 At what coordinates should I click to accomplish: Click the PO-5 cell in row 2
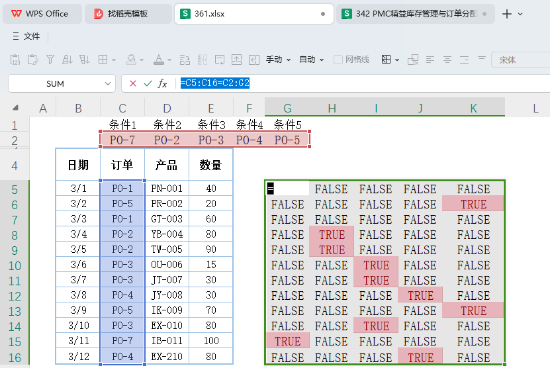coord(287,140)
